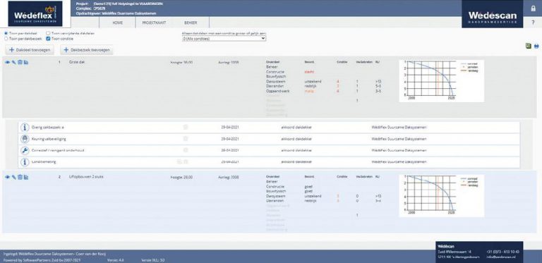Open the condition chart for Grote dak
The width and height of the screenshot is (542, 263).
pos(441,81)
